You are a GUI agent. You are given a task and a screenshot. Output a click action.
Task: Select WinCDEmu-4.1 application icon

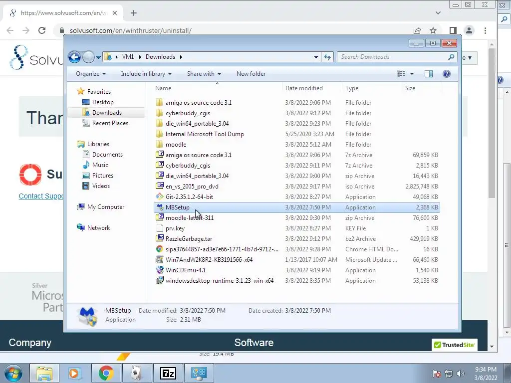[159, 270]
